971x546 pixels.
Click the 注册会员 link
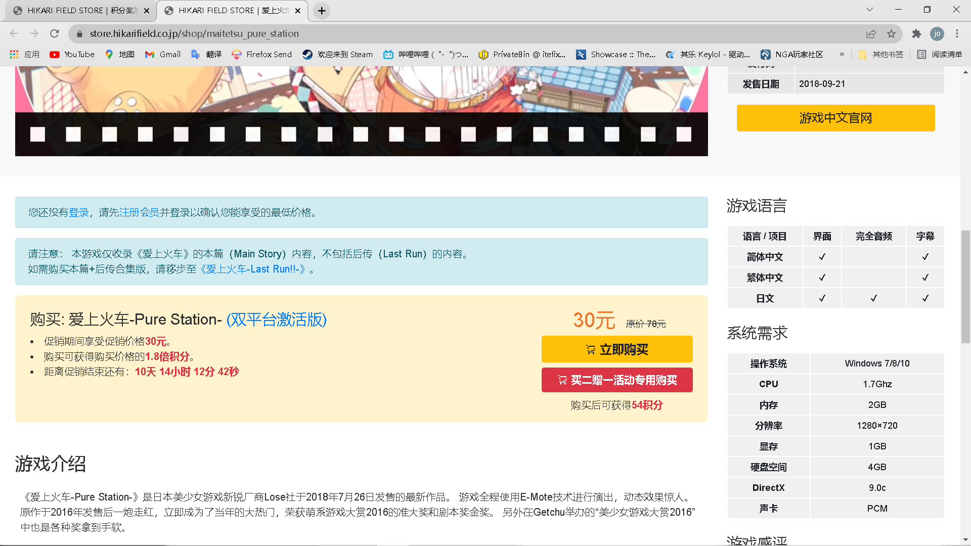click(139, 213)
